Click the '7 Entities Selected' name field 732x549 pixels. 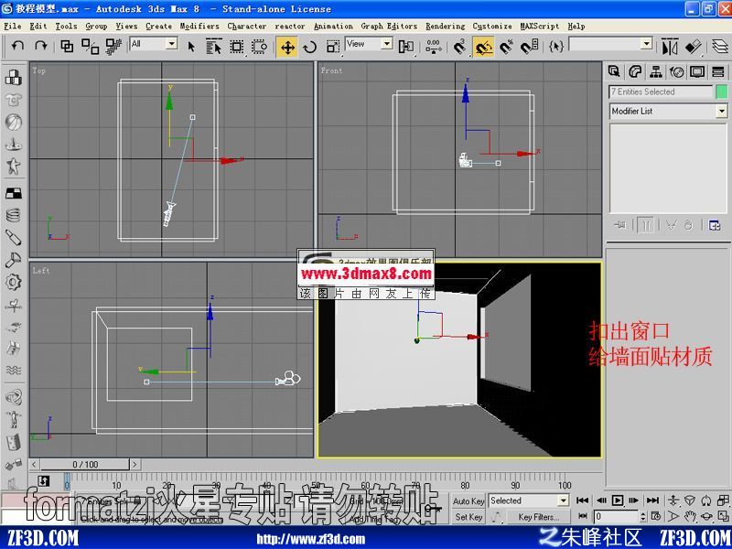tap(661, 92)
